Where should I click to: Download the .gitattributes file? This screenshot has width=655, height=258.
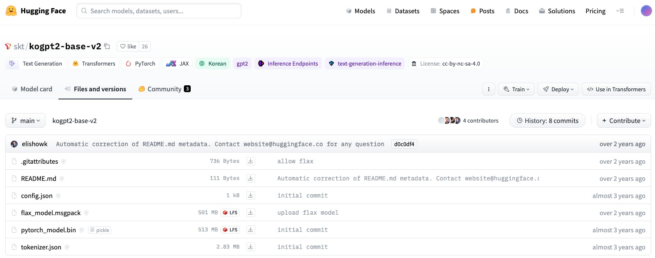[251, 161]
